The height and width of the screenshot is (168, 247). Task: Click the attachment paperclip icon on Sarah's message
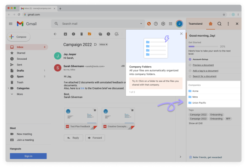123,66
